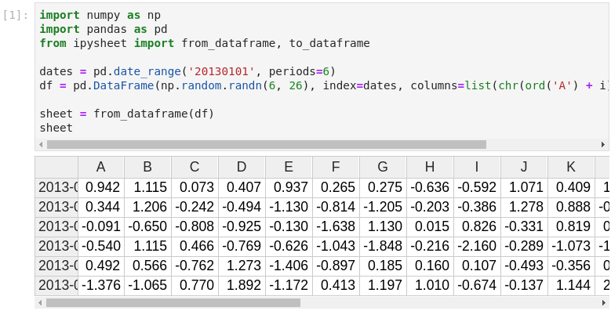
Task: Select cell with value 1.206
Action: (147, 207)
